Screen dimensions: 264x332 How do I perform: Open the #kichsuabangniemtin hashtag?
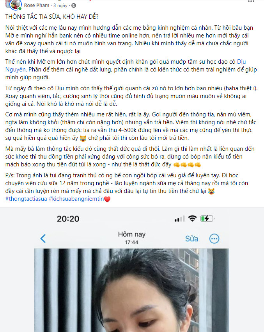76,199
